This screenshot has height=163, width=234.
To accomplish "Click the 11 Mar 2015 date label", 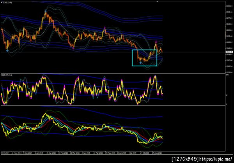I will tap(75, 153).
